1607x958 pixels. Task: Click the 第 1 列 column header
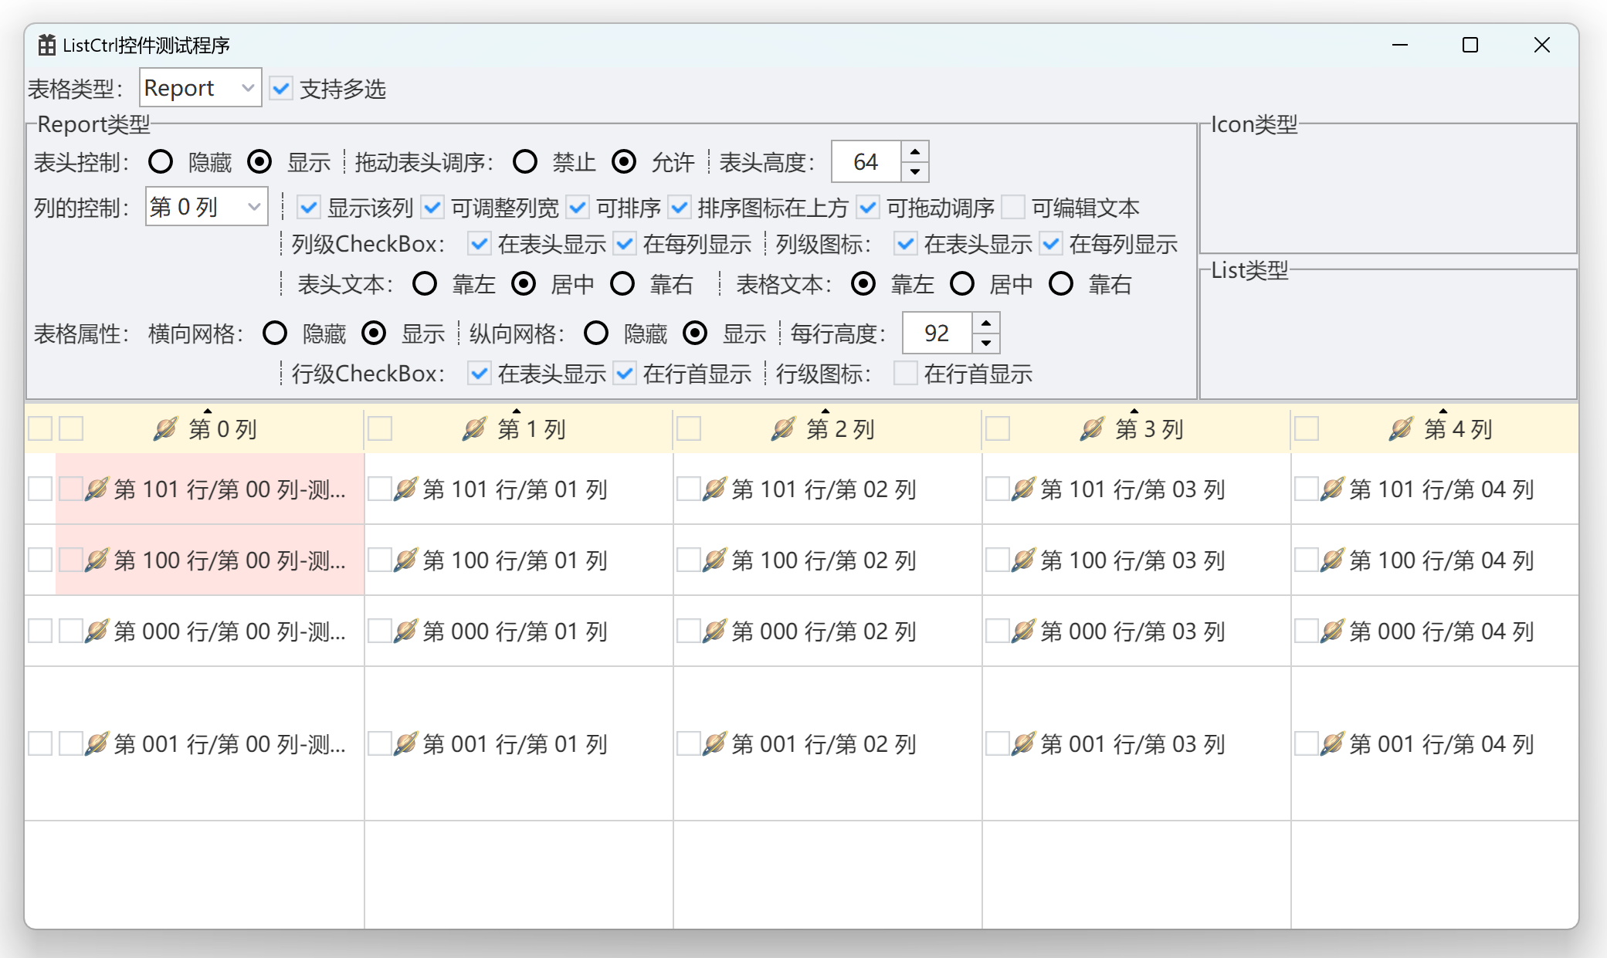[531, 429]
